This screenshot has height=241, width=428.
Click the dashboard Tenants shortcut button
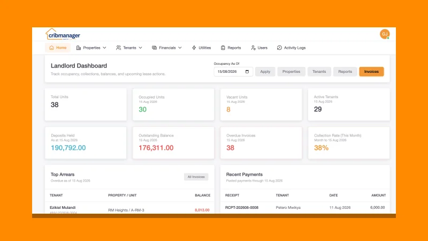click(x=319, y=72)
